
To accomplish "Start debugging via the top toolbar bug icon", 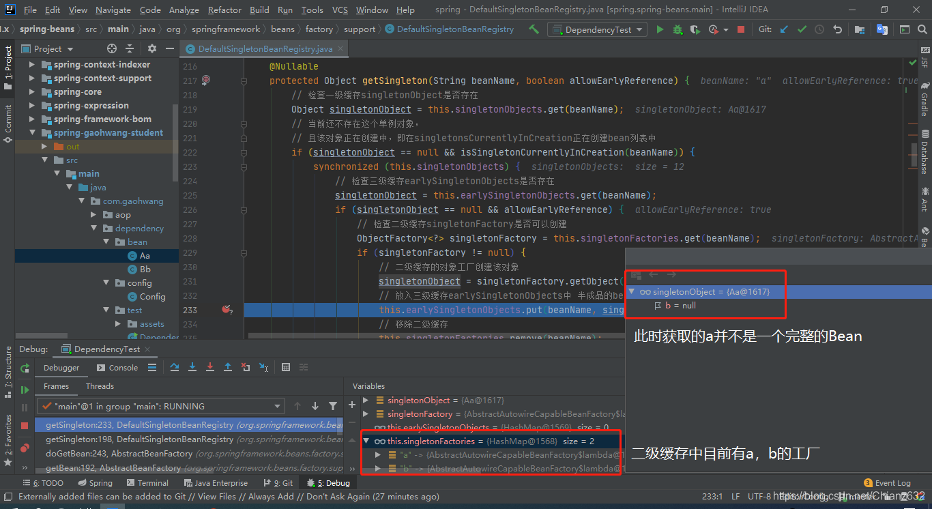I will (678, 29).
